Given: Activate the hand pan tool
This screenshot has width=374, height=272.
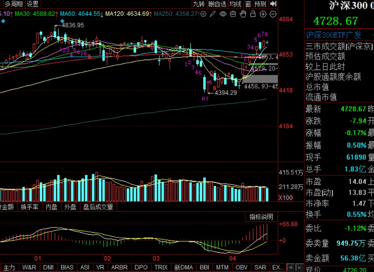Looking at the screenshot, I should [243, 14].
